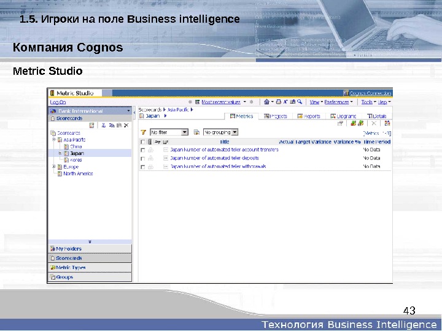Expand the Europe tree node

[x=53, y=167]
